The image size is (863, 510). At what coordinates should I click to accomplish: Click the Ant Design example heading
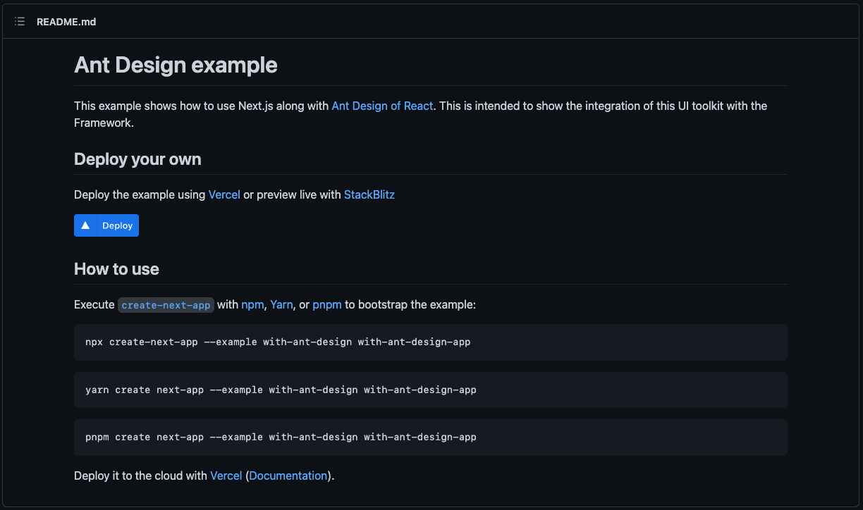(176, 65)
